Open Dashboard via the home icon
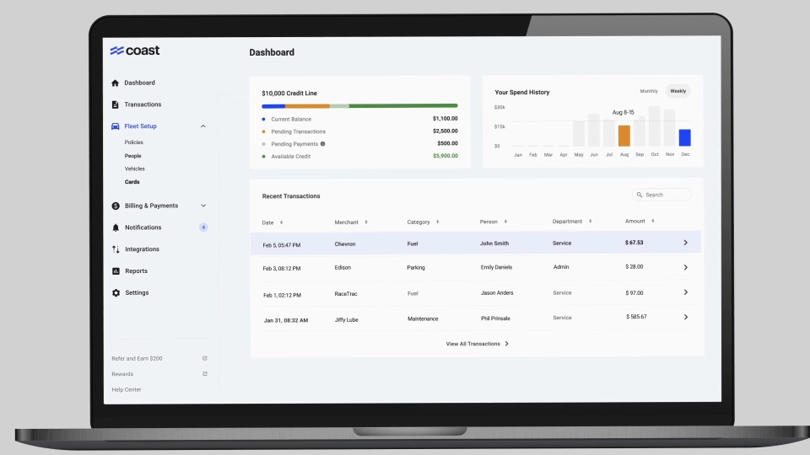The height and width of the screenshot is (455, 810). (x=116, y=83)
